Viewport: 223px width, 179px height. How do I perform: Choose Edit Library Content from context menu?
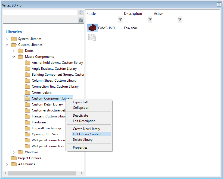87,134
